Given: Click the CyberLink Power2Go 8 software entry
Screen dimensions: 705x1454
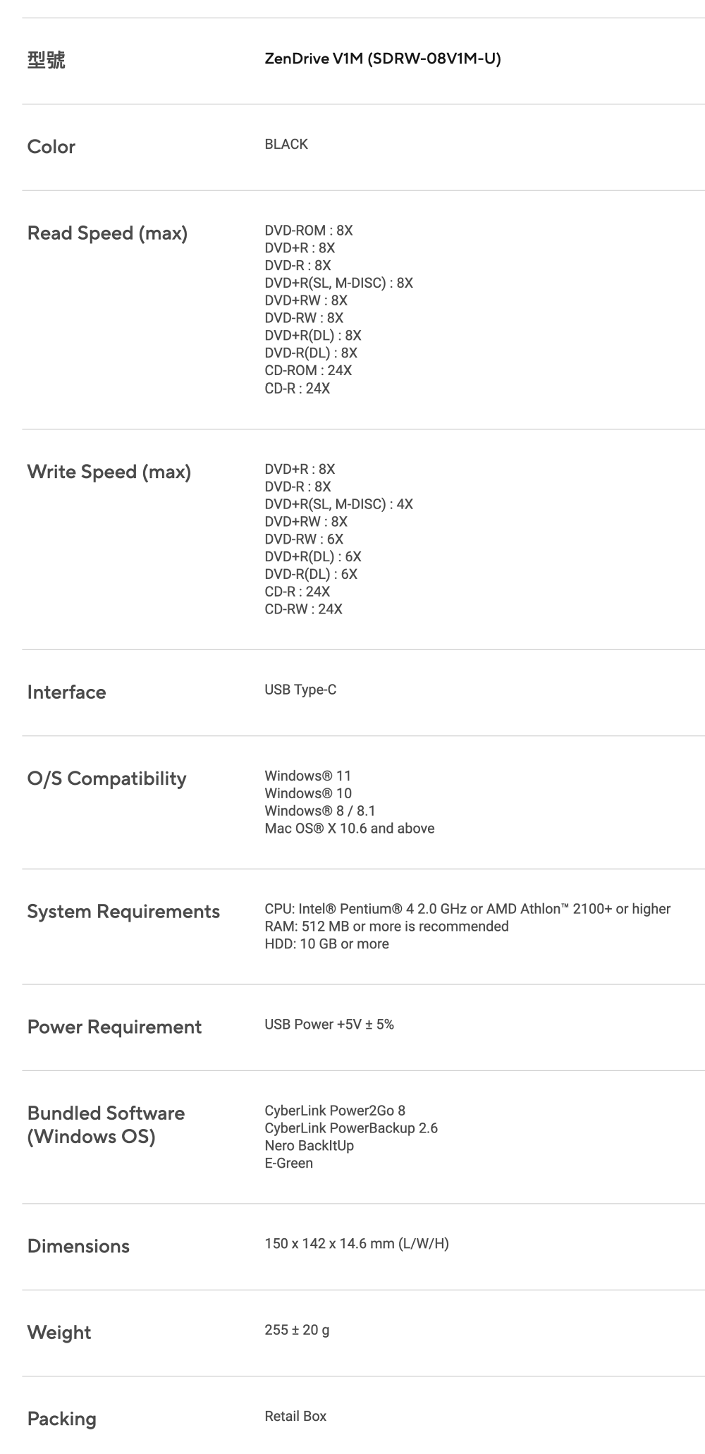Looking at the screenshot, I should click(334, 1111).
